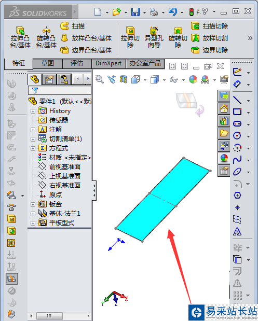Select the Polygon sketch tool

237,196
